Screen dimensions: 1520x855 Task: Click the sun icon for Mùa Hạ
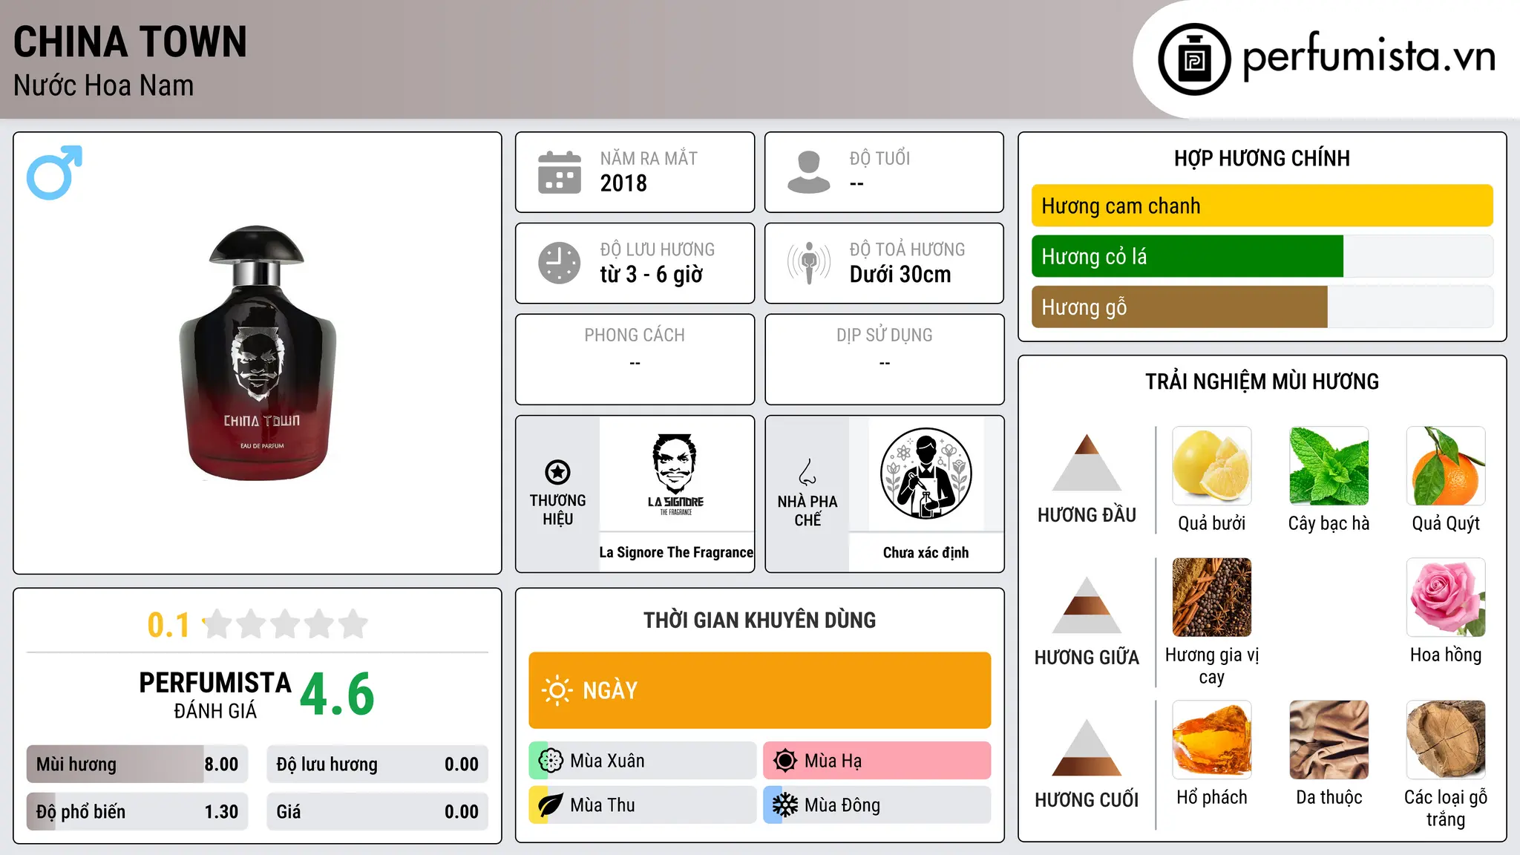785,761
